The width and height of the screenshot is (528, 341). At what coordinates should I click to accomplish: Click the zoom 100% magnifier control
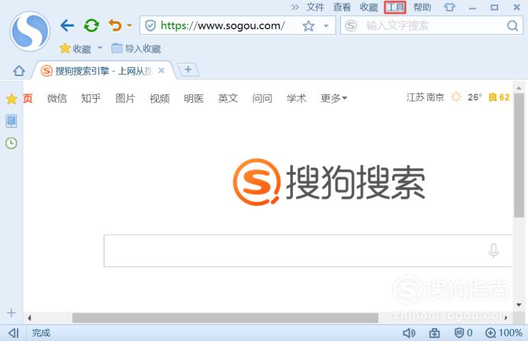[504, 333]
